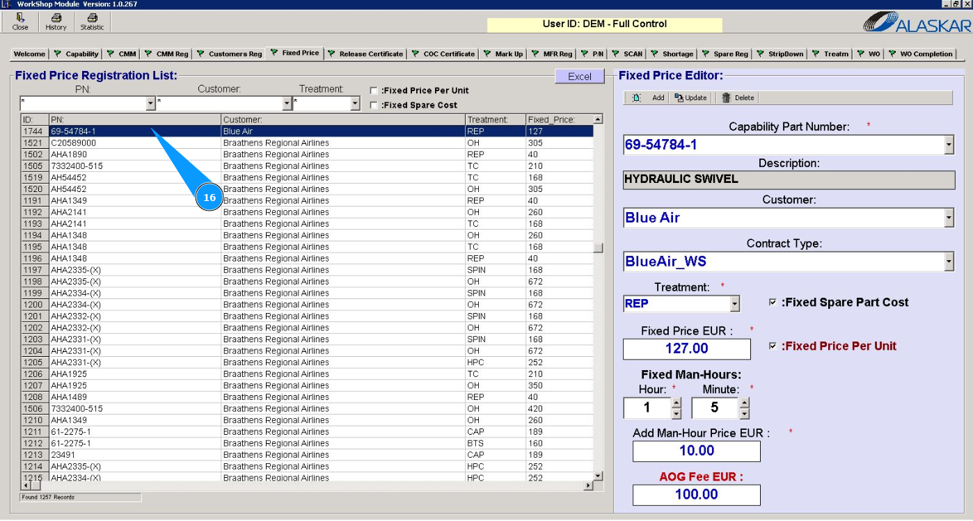
Task: Click the Close toolbar icon
Action: tap(20, 18)
